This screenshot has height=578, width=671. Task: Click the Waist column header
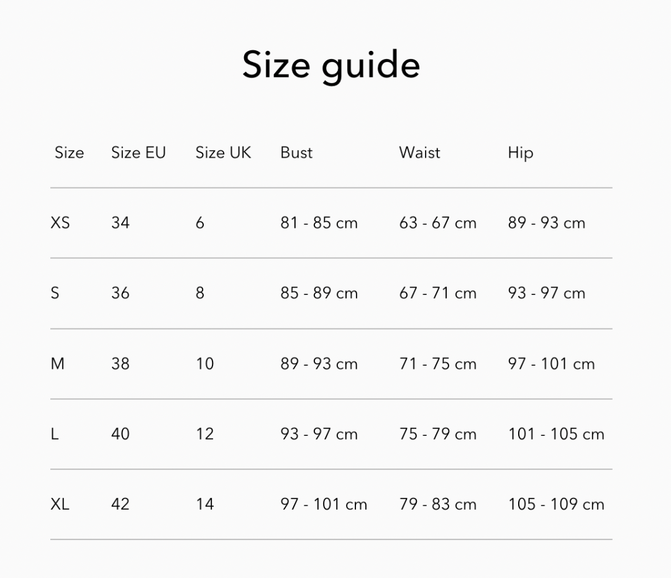click(x=419, y=153)
